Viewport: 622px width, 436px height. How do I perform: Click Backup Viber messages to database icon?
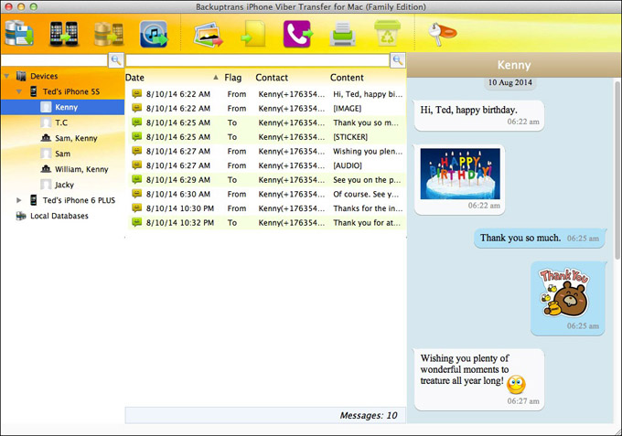pos(18,34)
